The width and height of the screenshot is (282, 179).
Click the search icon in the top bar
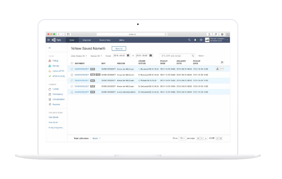[x=190, y=40]
